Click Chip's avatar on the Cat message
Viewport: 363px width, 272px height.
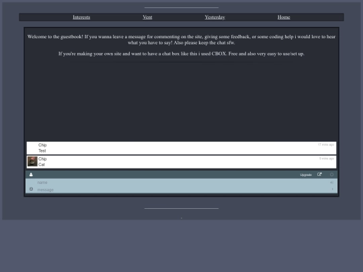click(32, 161)
